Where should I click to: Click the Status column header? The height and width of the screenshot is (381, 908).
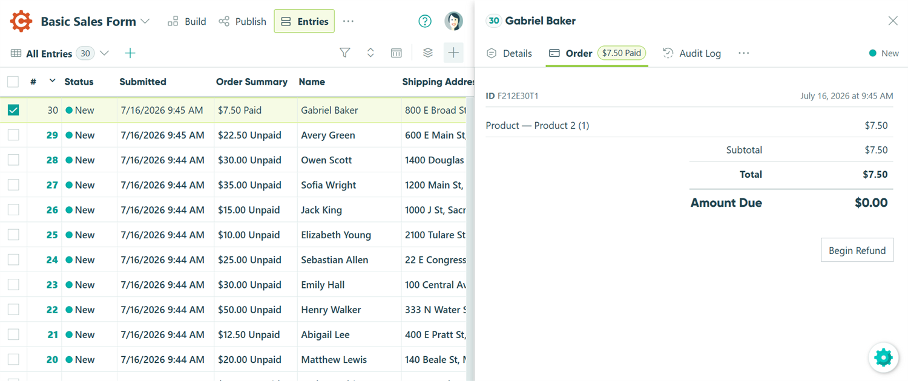coord(79,82)
